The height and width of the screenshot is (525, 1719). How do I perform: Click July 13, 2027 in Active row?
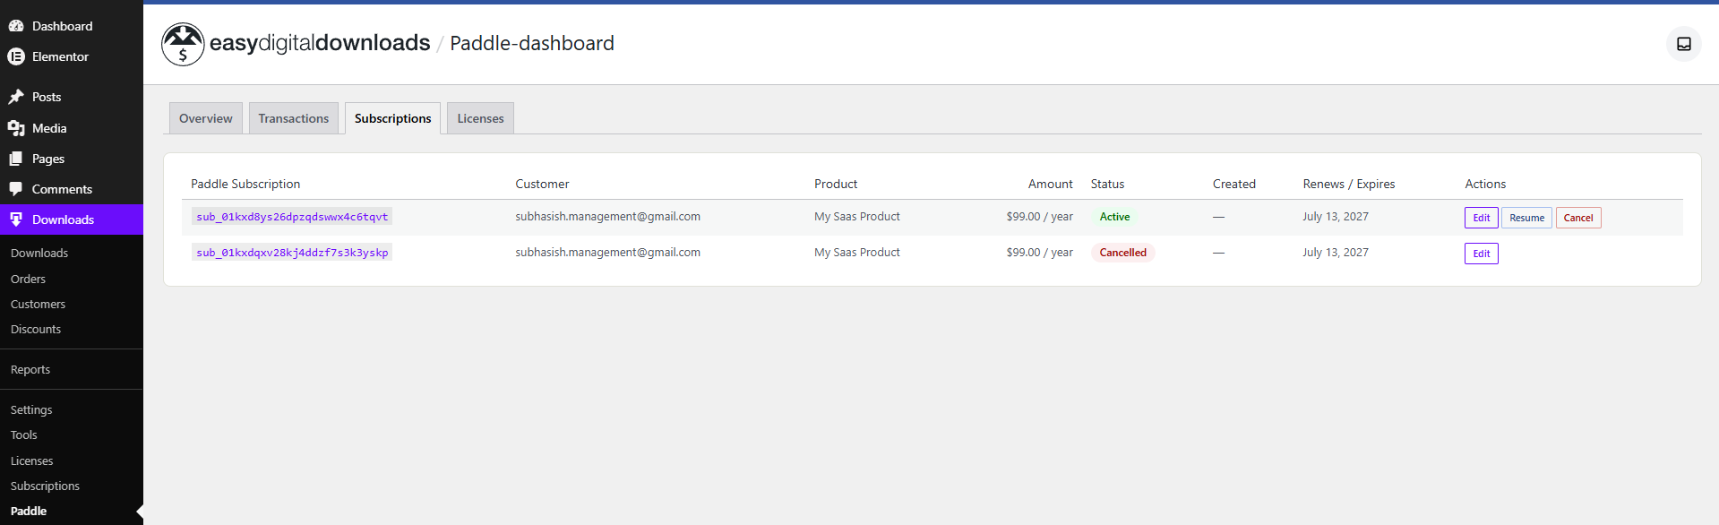tap(1336, 217)
